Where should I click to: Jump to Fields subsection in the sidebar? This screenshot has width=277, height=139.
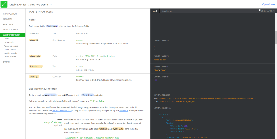click(x=6, y=39)
